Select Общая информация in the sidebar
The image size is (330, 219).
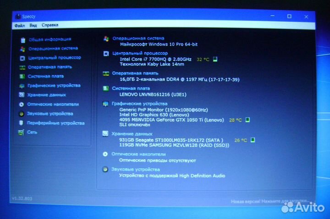[50, 39]
